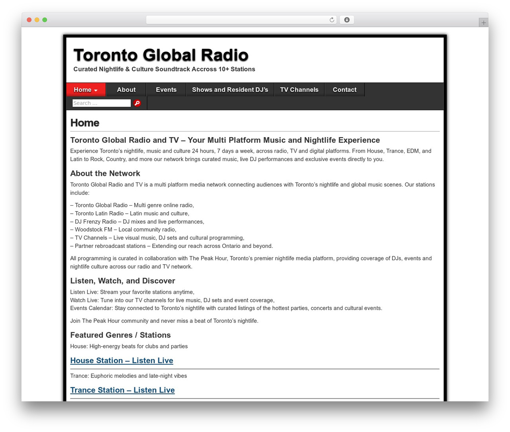This screenshot has height=432, width=510.
Task: Close the browser window with red button
Action: [x=29, y=20]
